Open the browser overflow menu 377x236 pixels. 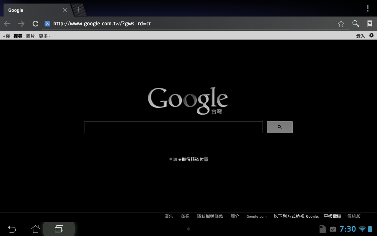[367, 8]
